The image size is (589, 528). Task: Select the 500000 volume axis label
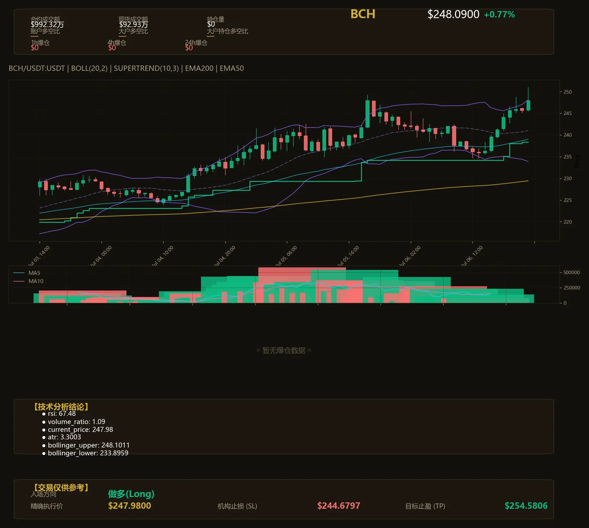(x=572, y=272)
